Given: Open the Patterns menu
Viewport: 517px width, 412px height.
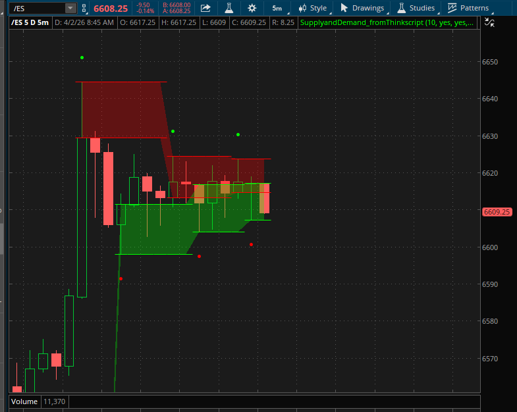Looking at the screenshot, I should coord(468,8).
